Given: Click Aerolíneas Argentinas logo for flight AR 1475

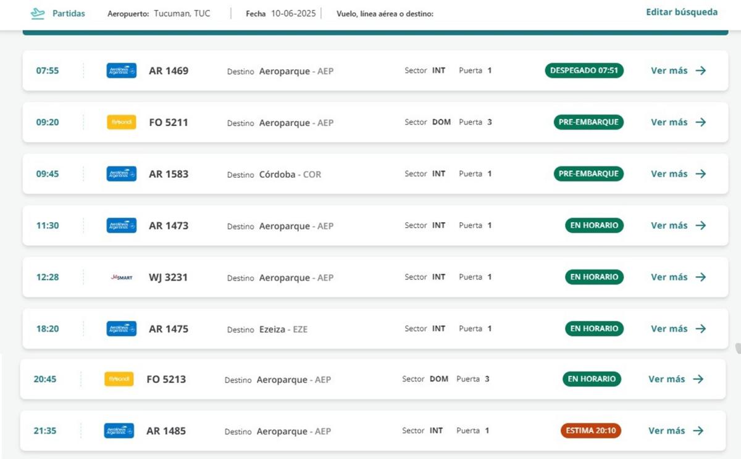Looking at the screenshot, I should [x=121, y=329].
